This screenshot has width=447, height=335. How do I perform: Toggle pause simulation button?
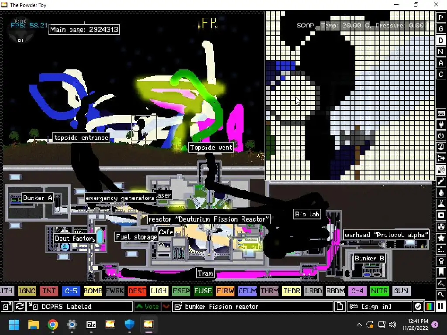coord(441,307)
